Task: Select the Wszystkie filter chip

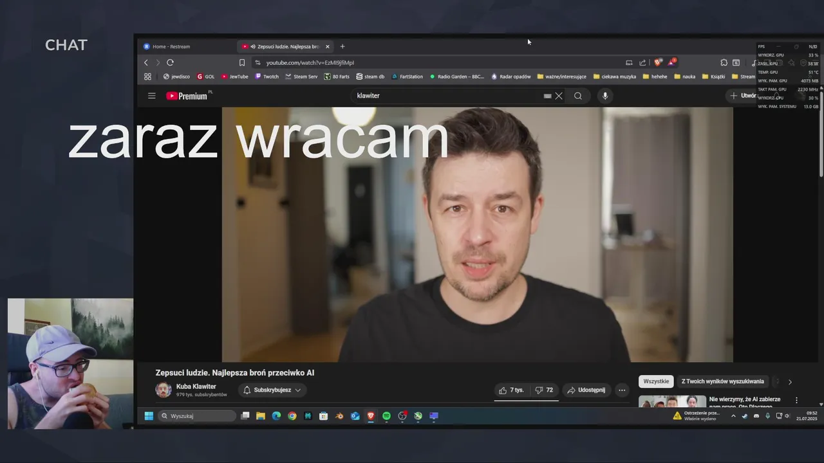Action: click(656, 381)
